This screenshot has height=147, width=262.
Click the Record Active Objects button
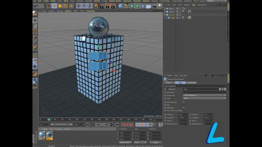pos(123,125)
